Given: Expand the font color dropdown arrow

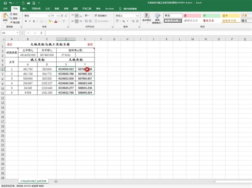Looking at the screenshot, I should pos(59,21).
